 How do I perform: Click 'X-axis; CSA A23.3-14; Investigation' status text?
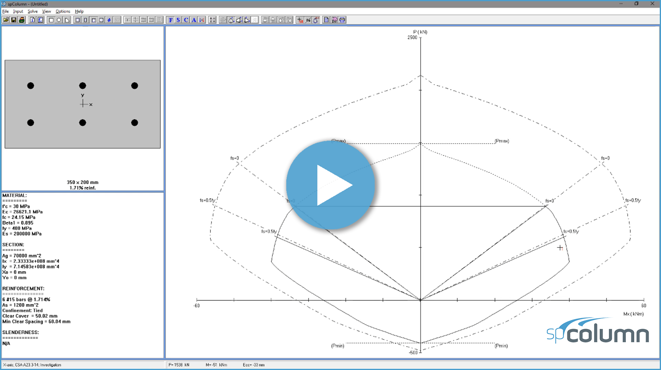click(32, 365)
